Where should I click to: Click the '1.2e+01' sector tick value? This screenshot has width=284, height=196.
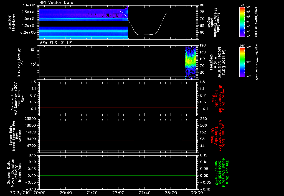(x=29, y=26)
